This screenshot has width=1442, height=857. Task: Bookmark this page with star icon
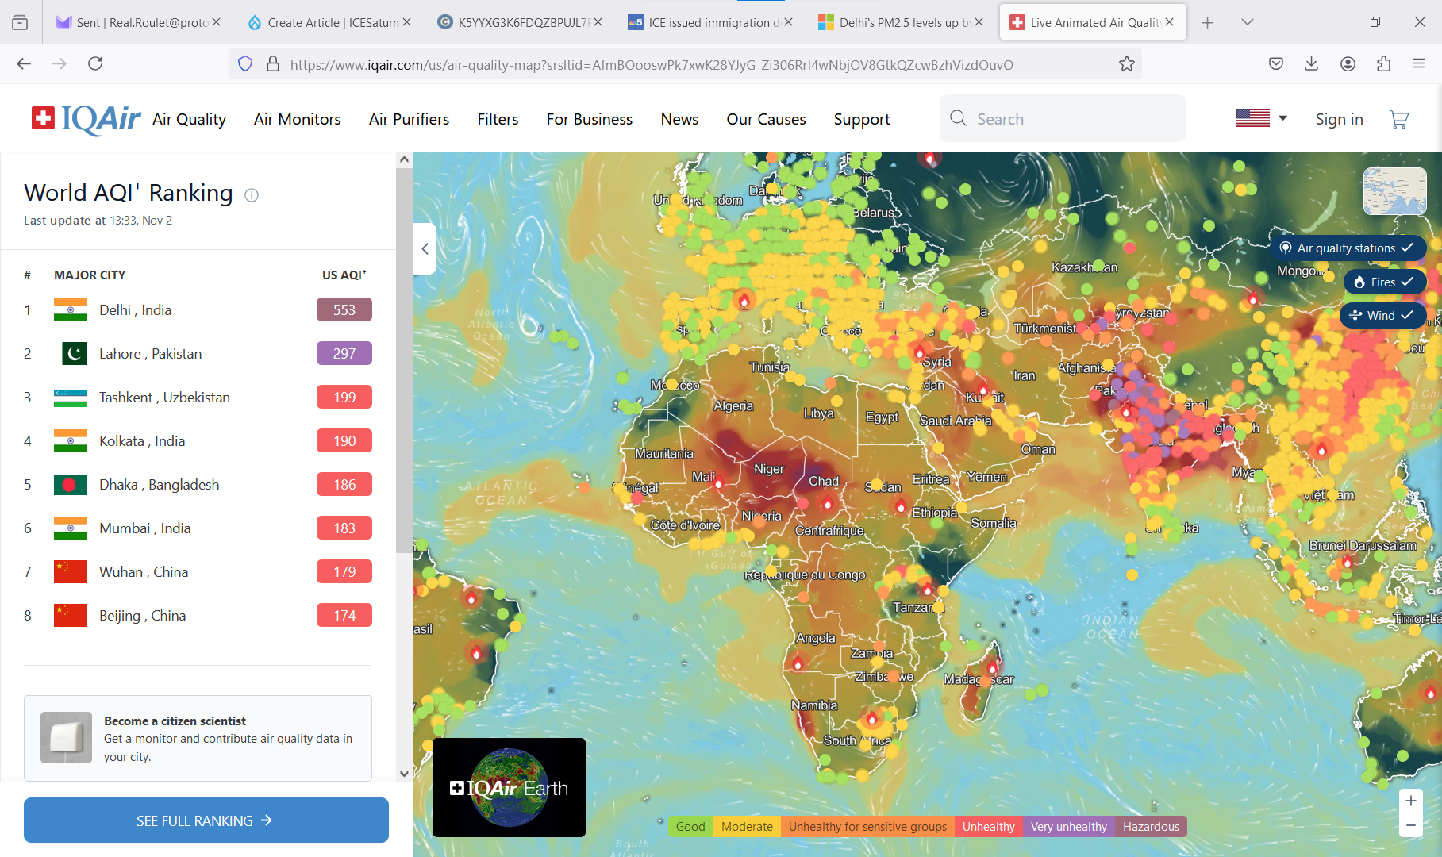[x=1126, y=64]
